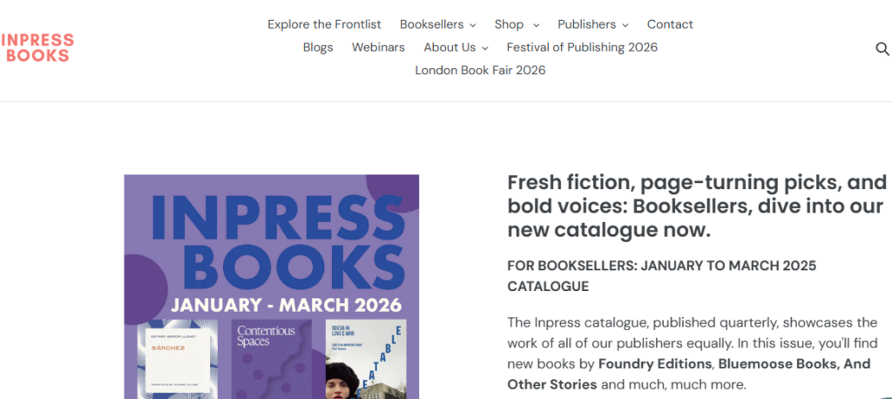Click the Sánchez book cover thumbnail

(181, 358)
